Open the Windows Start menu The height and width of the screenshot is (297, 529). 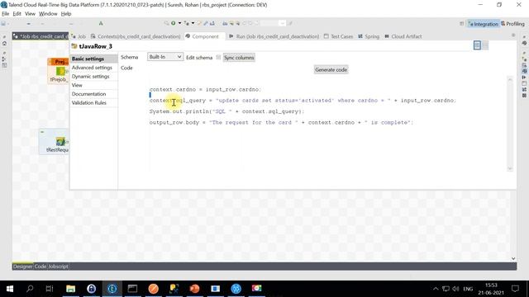pos(10,289)
